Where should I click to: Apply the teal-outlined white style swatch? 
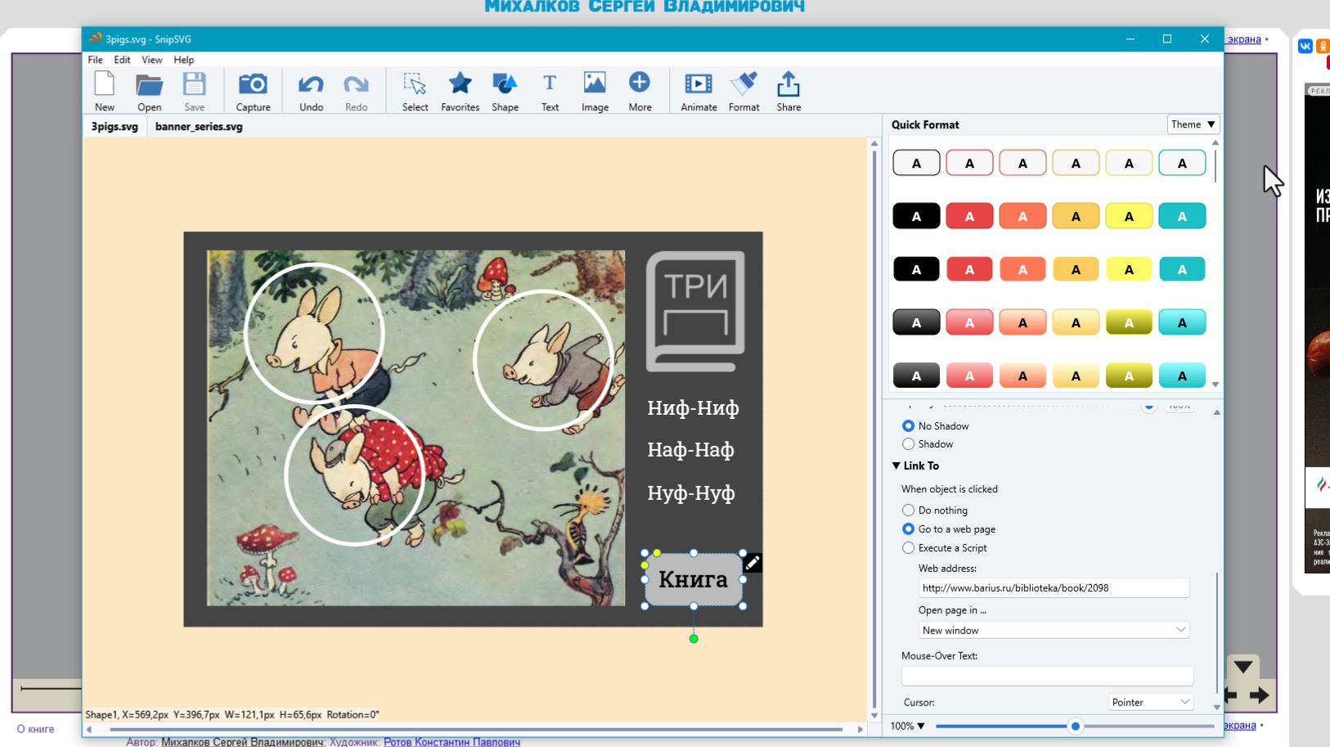1182,163
